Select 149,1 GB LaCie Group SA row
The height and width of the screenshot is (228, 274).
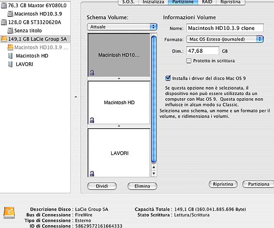click(35, 39)
